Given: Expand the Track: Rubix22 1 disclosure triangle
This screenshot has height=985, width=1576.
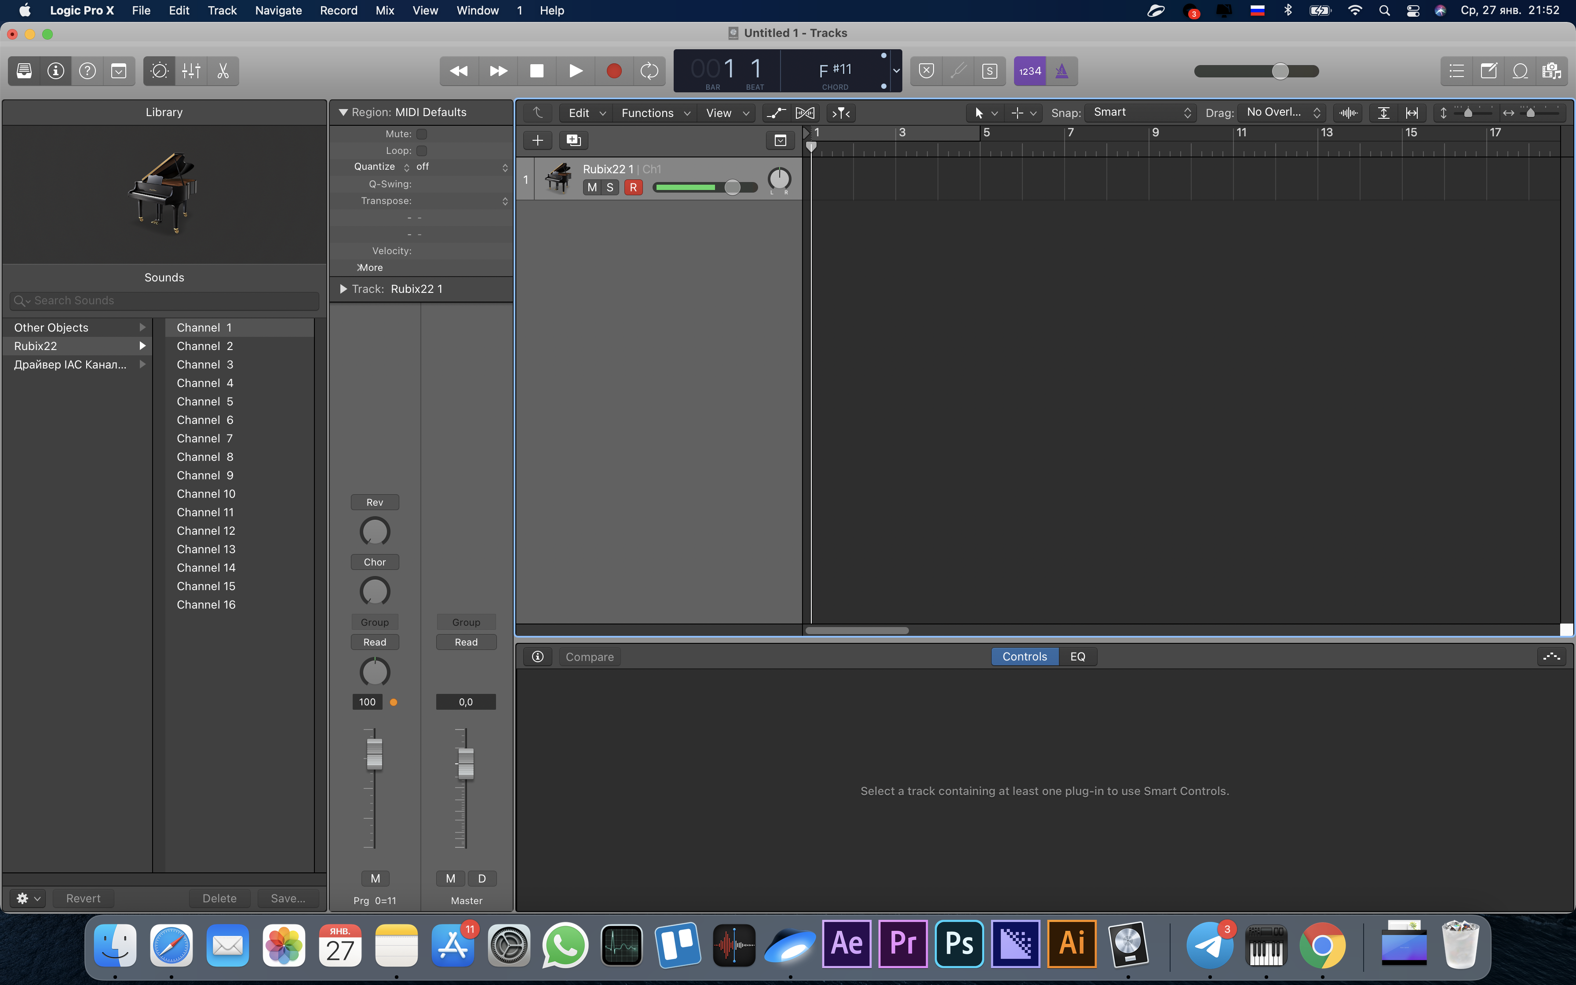Looking at the screenshot, I should point(343,288).
